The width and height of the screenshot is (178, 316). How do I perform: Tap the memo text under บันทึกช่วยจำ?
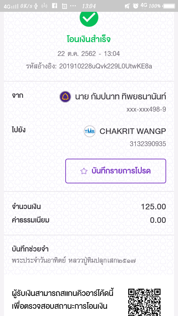click(x=74, y=261)
